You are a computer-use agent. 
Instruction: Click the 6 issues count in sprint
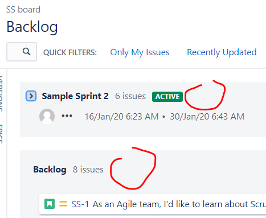pos(130,96)
